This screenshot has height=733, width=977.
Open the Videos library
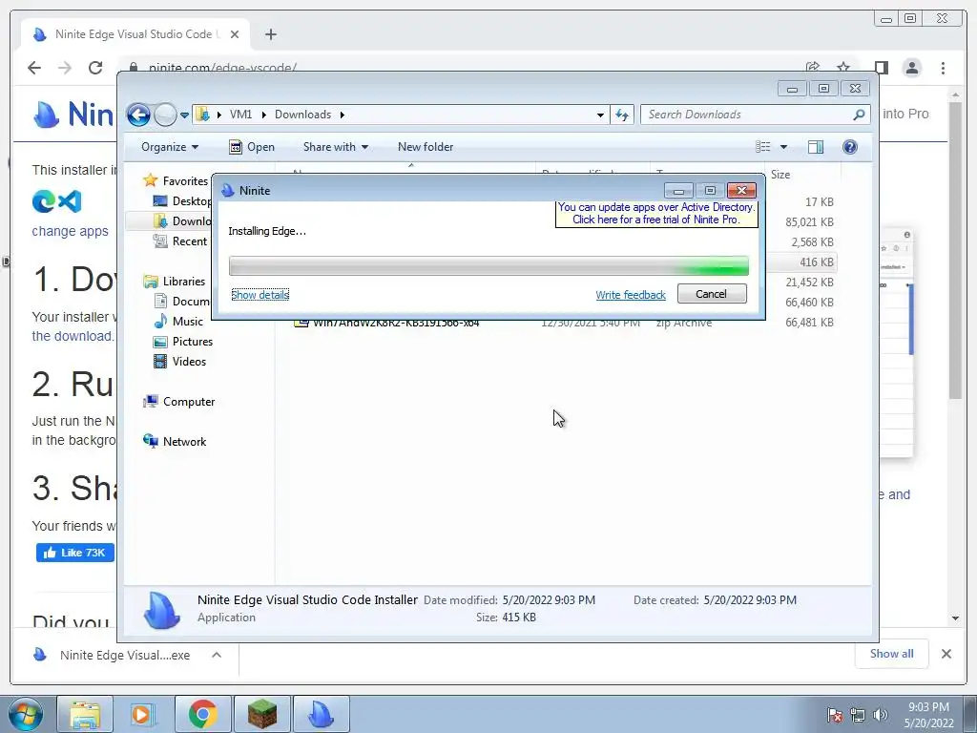click(x=180, y=362)
